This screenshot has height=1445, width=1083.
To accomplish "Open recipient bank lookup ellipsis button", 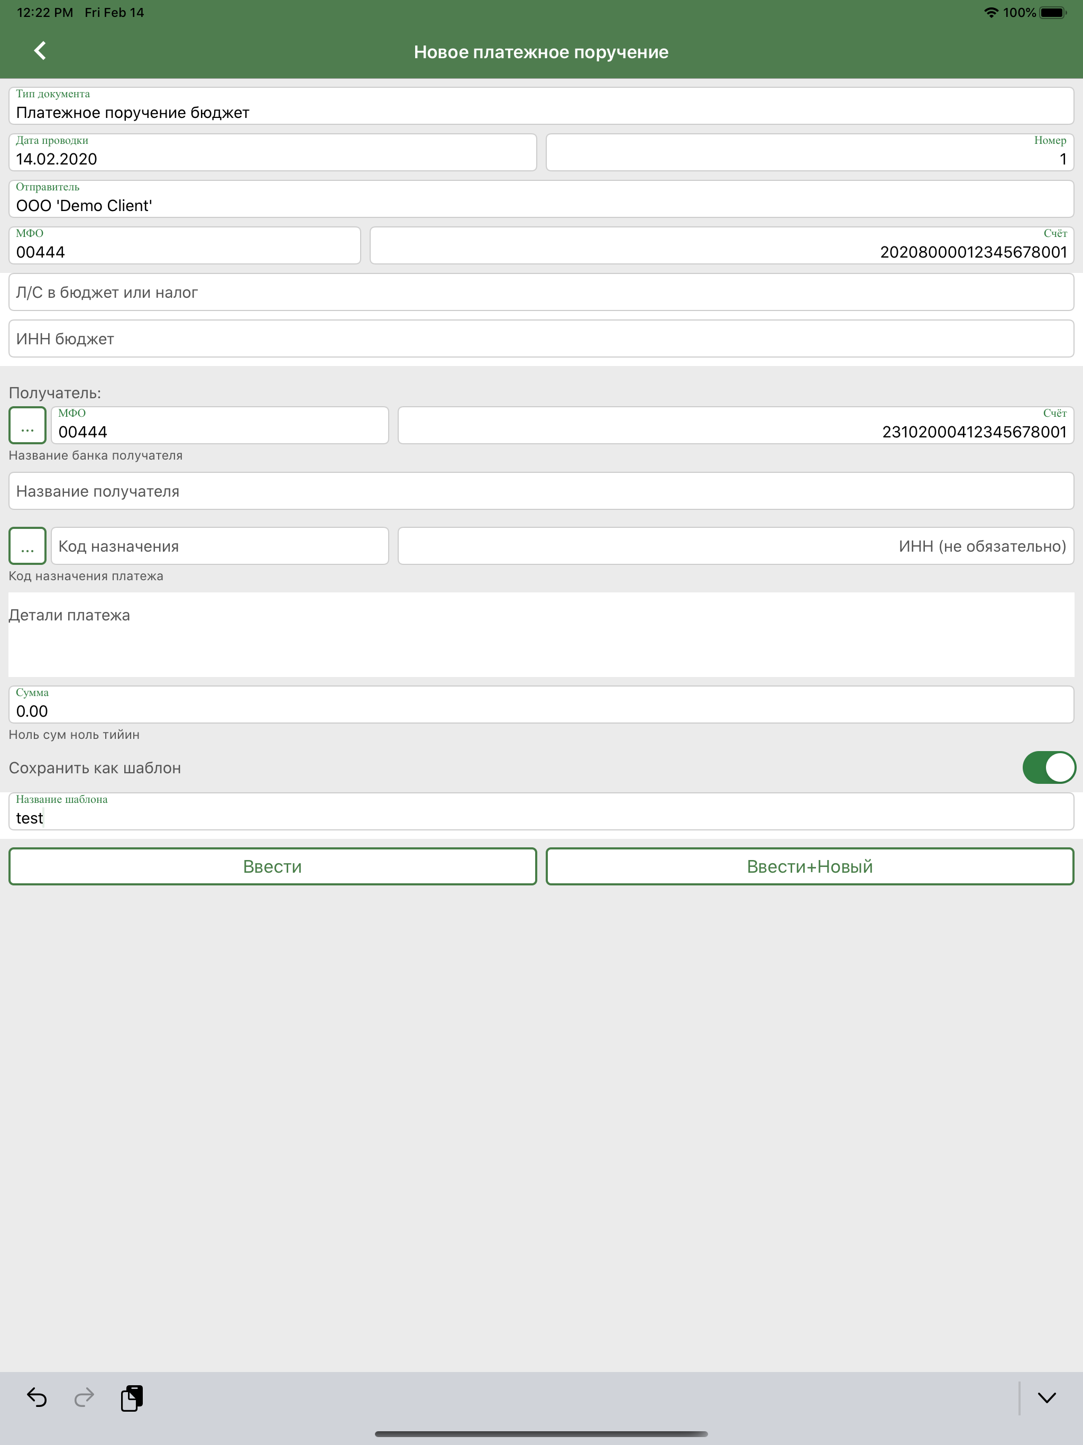I will point(27,425).
